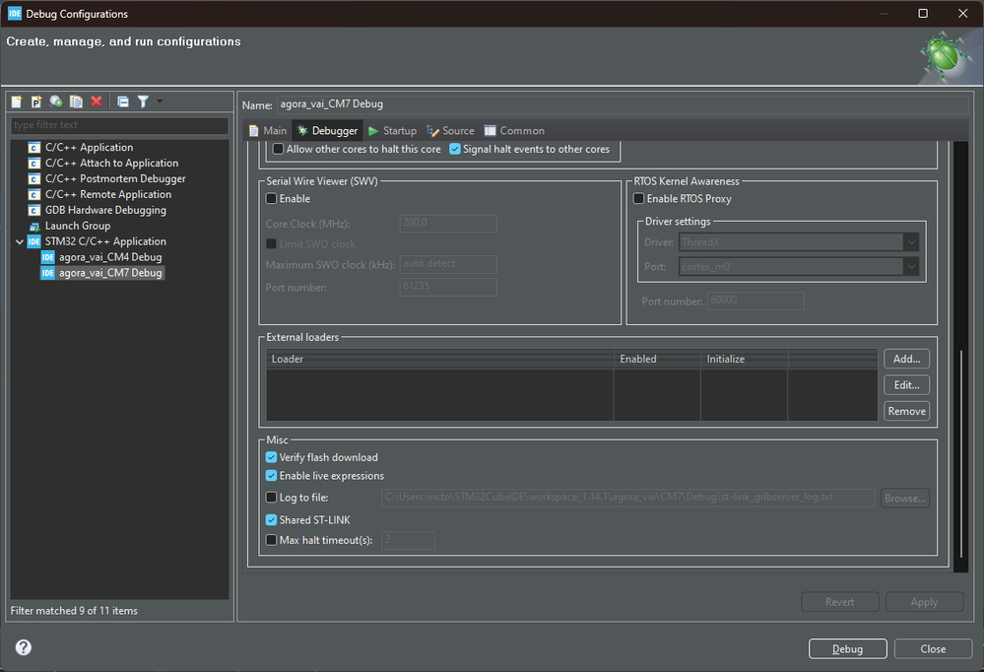Create a new launch configuration
This screenshot has height=672, width=984.
(x=16, y=101)
